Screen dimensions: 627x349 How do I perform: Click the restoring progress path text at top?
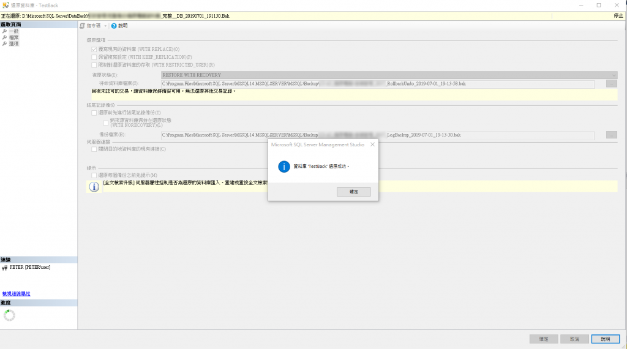tap(116, 16)
